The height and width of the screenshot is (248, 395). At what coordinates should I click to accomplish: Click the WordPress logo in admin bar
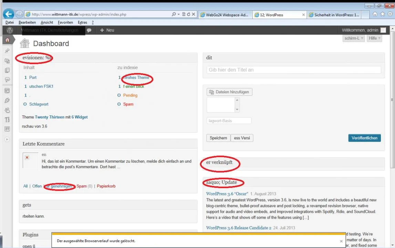[10, 30]
